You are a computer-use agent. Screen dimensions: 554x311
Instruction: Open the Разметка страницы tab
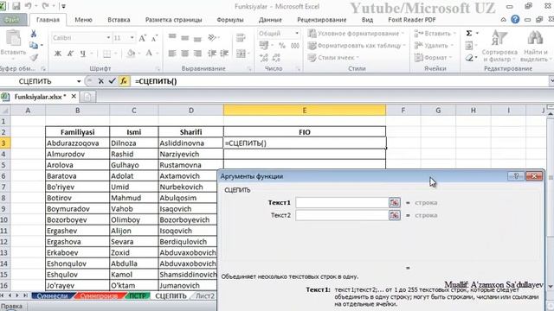coord(173,20)
